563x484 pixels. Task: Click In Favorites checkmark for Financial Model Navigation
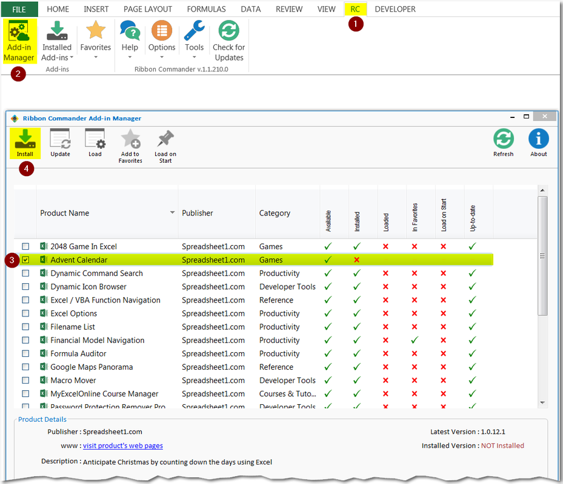pyautogui.click(x=415, y=340)
